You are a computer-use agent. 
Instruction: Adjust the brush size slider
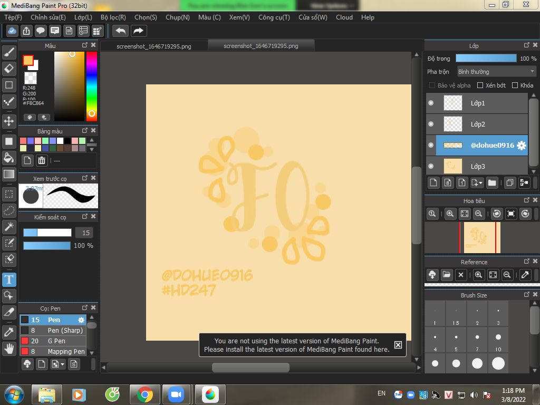click(x=47, y=233)
